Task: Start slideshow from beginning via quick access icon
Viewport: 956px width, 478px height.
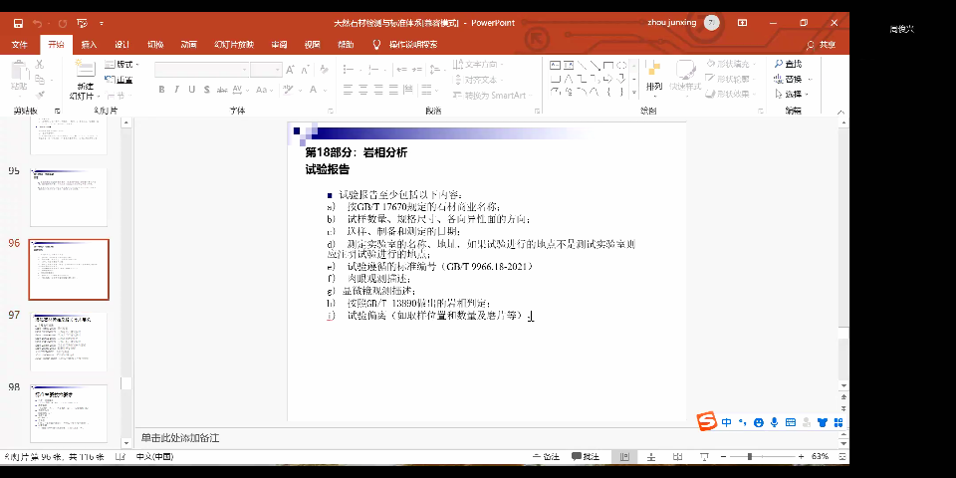Action: [83, 23]
